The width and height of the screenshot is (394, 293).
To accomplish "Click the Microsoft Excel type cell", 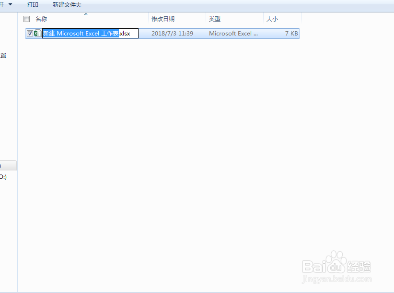I will 233,34.
